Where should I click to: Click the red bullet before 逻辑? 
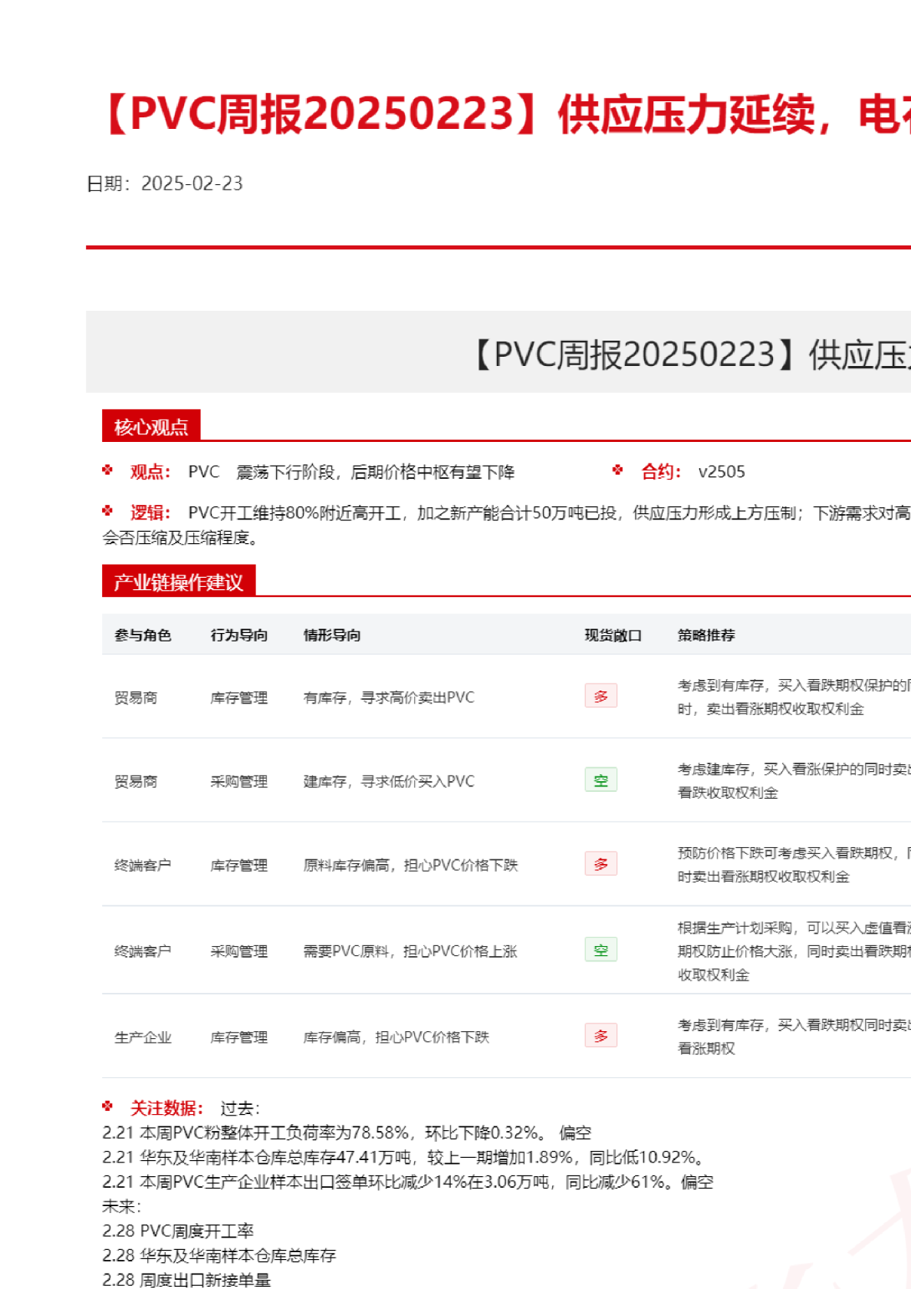tap(107, 511)
